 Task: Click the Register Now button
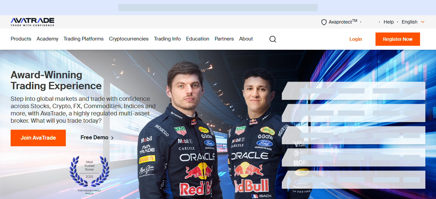point(398,39)
